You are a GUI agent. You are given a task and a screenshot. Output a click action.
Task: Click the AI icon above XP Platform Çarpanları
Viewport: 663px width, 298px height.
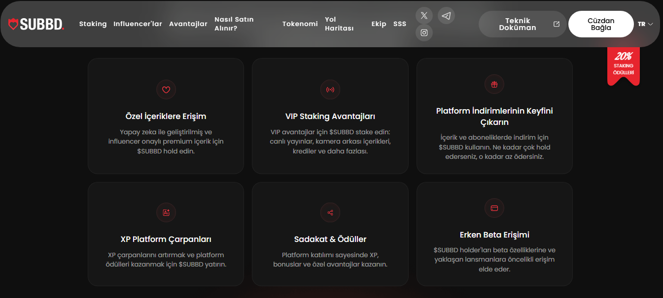[166, 212]
